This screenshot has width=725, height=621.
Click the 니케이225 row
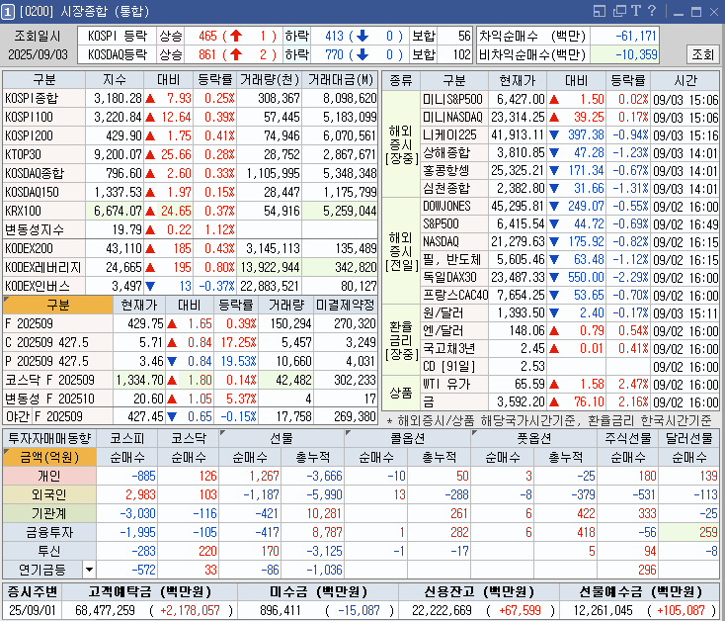pos(570,134)
